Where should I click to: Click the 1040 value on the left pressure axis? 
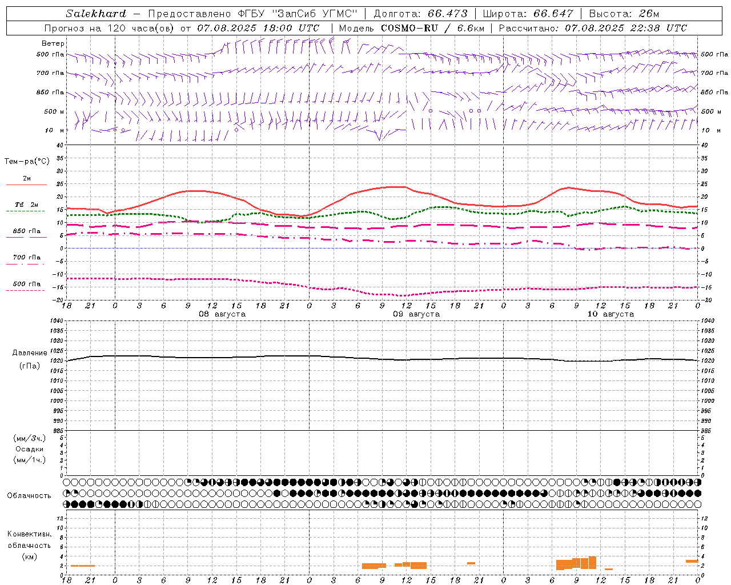click(56, 320)
